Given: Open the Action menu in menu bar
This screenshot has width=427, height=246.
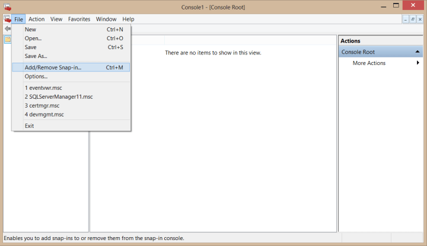Looking at the screenshot, I should 36,19.
